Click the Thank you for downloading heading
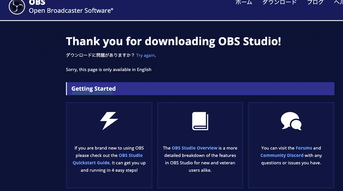 174,41
